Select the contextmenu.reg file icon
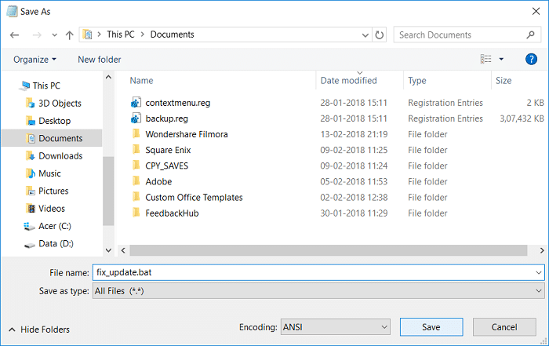Image resolution: width=549 pixels, height=346 pixels. point(136,103)
